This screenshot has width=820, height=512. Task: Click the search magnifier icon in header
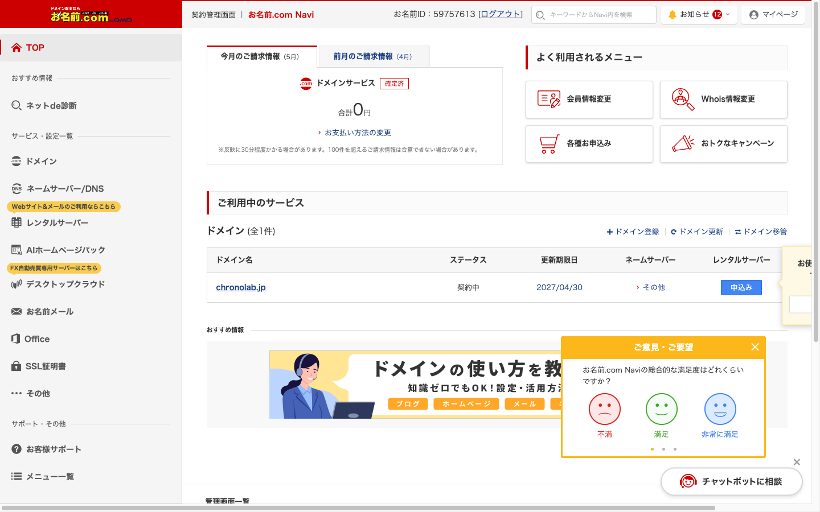tap(540, 15)
